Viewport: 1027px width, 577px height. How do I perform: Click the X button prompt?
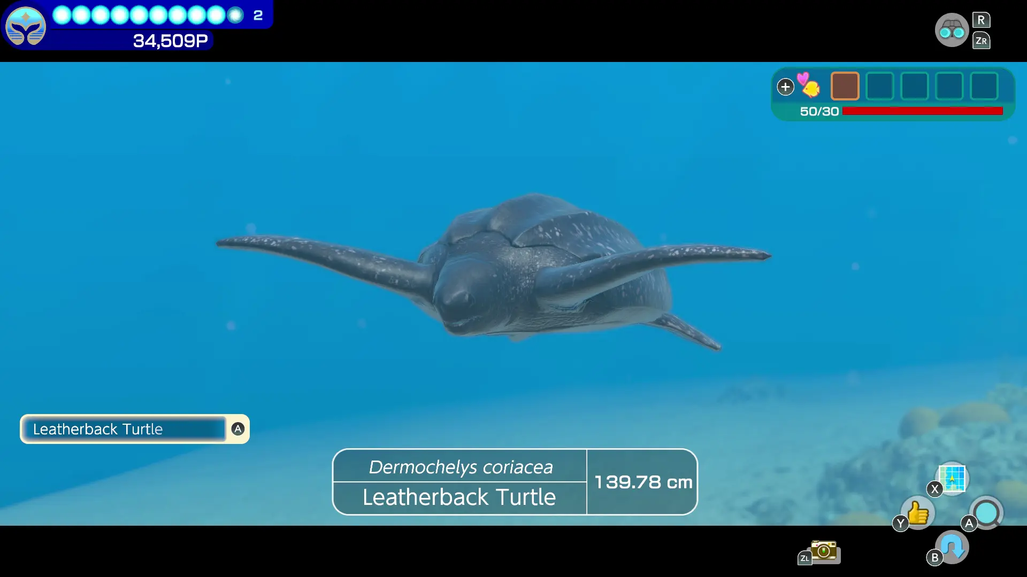tap(934, 489)
